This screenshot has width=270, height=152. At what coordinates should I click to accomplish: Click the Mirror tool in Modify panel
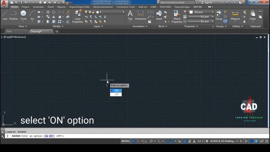click(x=54, y=17)
